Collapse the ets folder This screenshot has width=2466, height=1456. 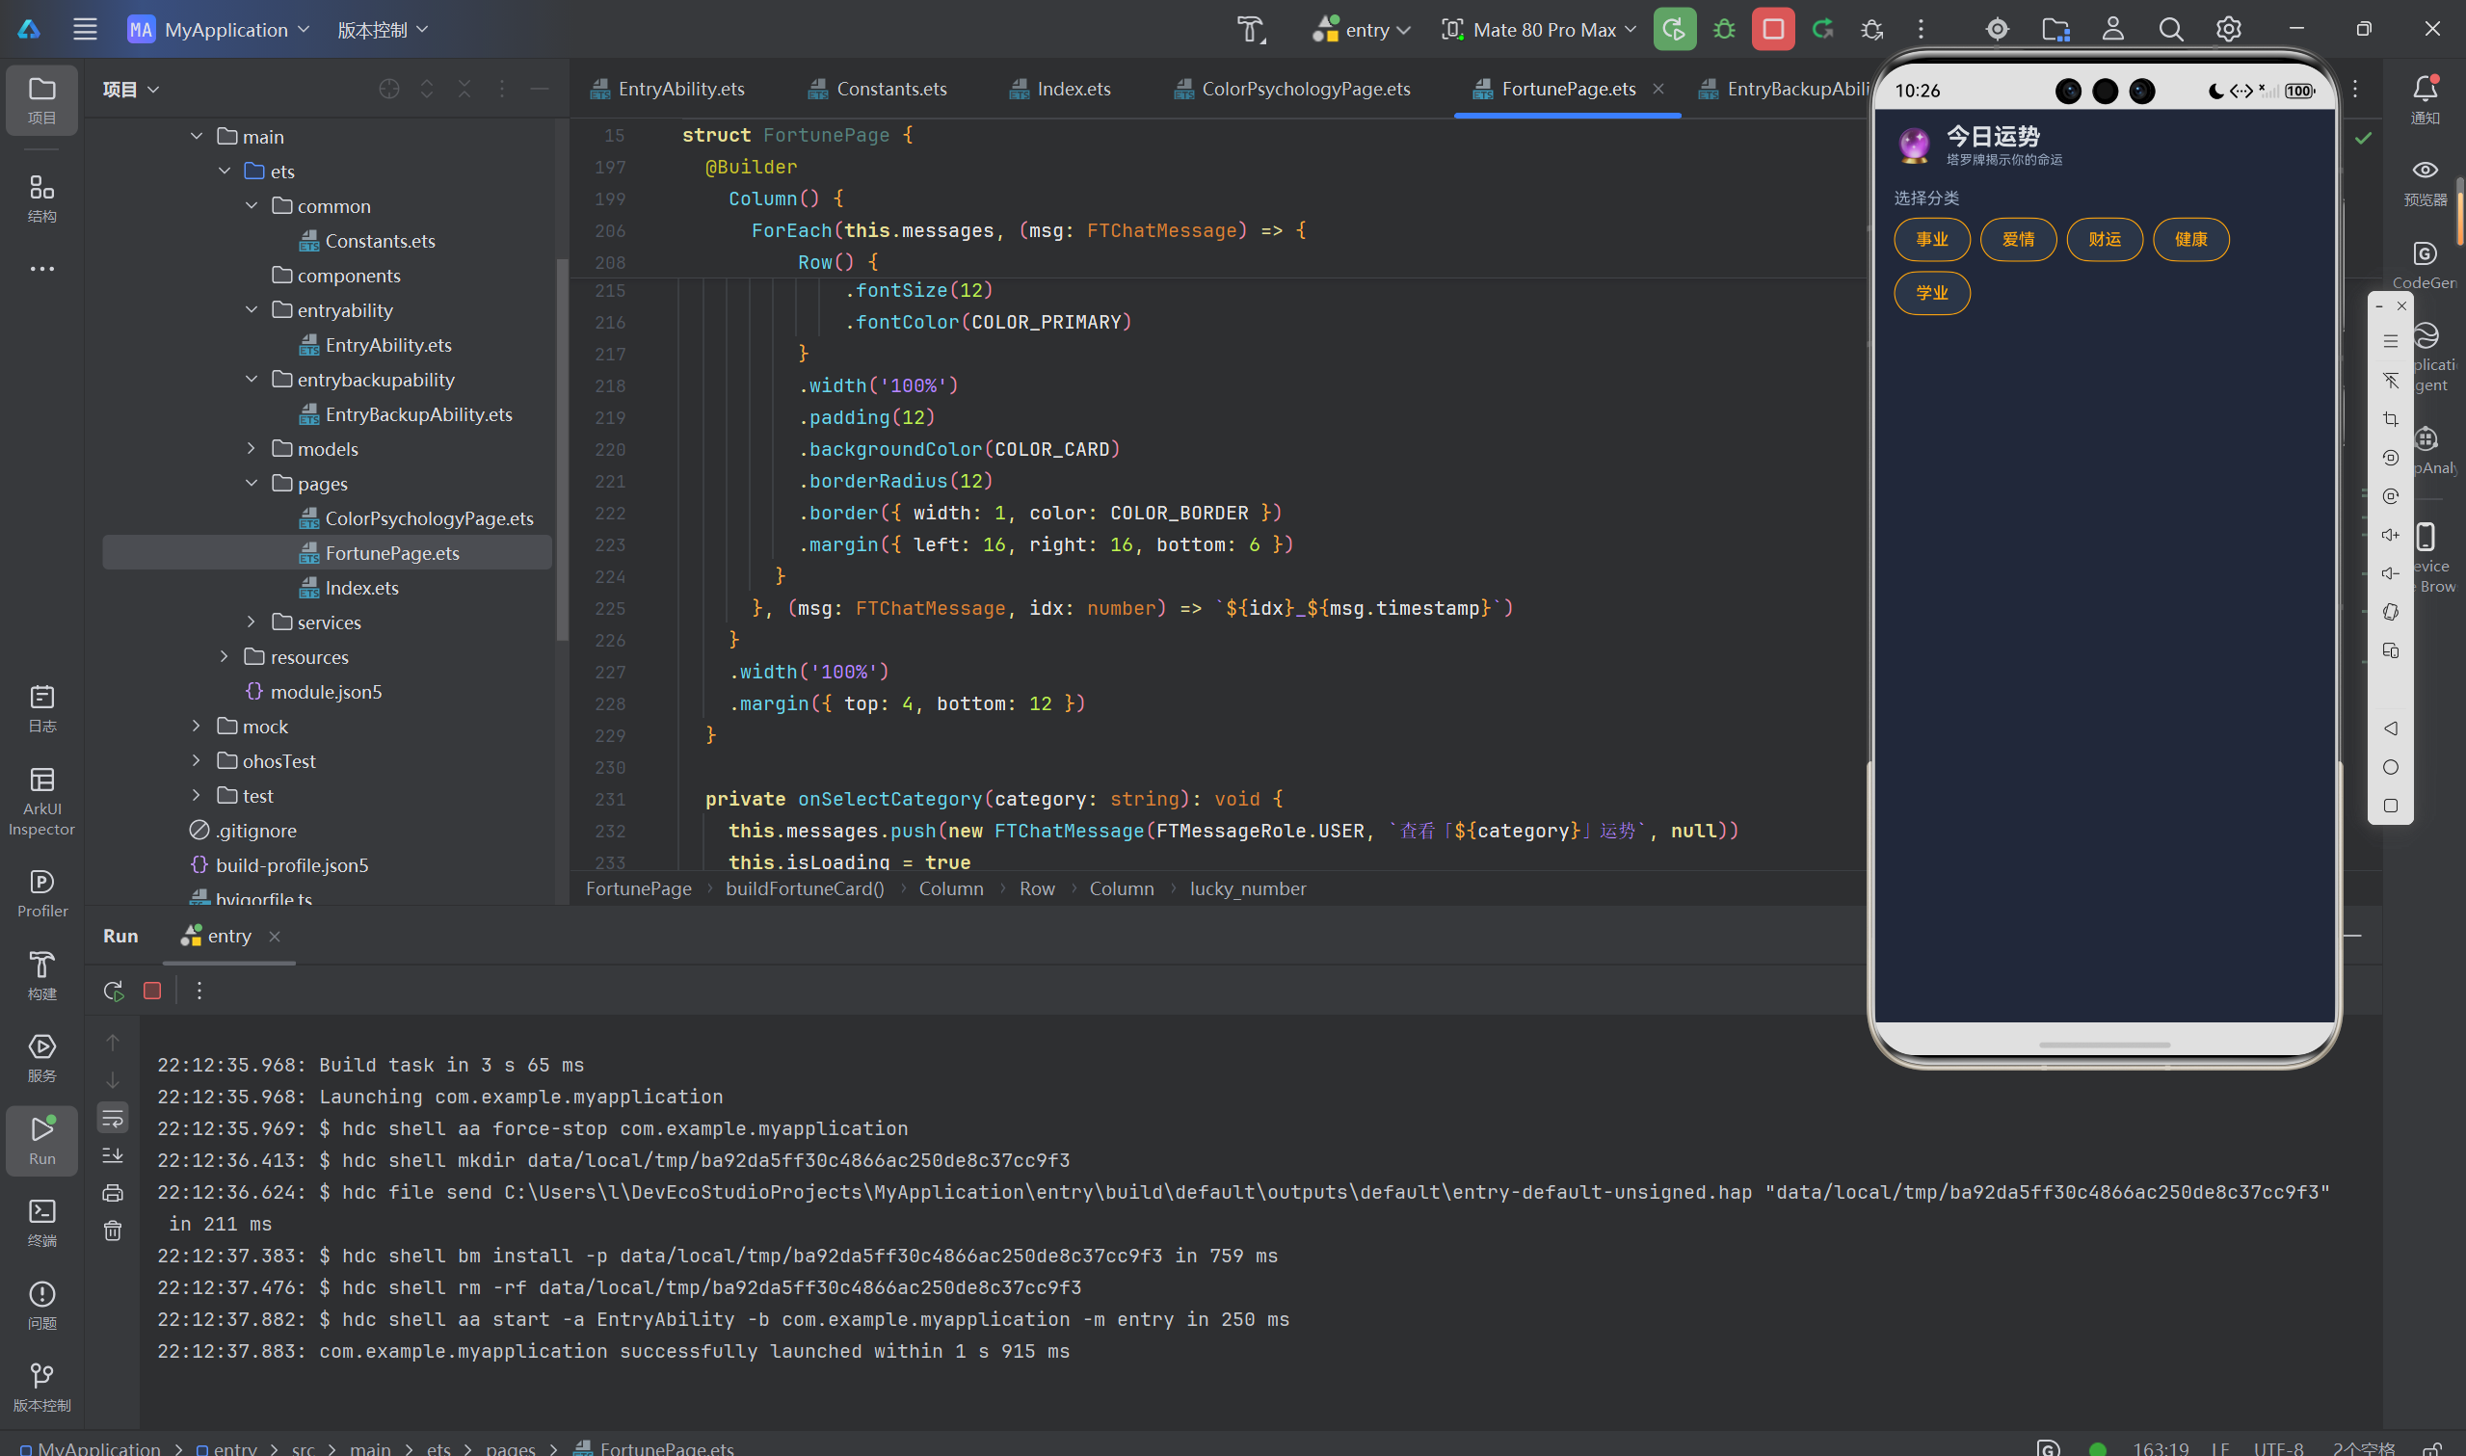pyautogui.click(x=224, y=171)
